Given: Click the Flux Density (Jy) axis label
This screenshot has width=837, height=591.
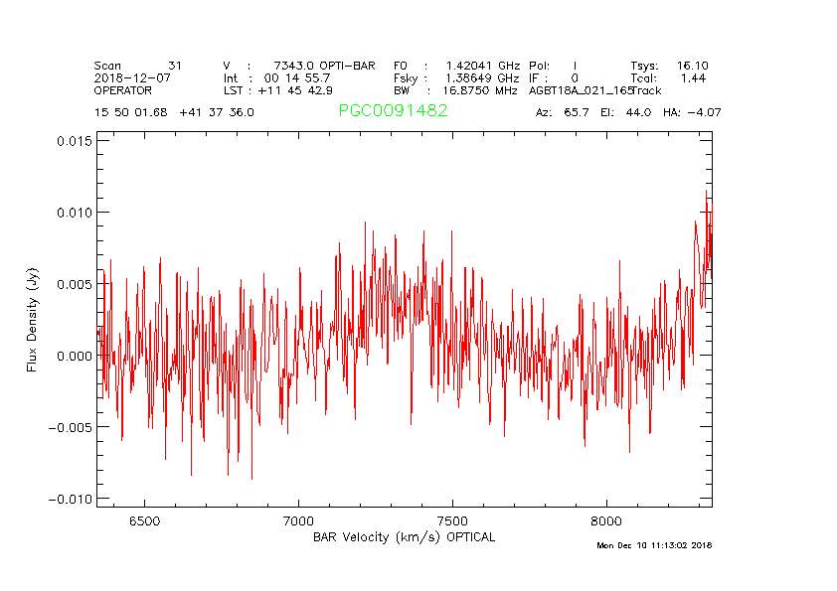Looking at the screenshot, I should [32, 325].
